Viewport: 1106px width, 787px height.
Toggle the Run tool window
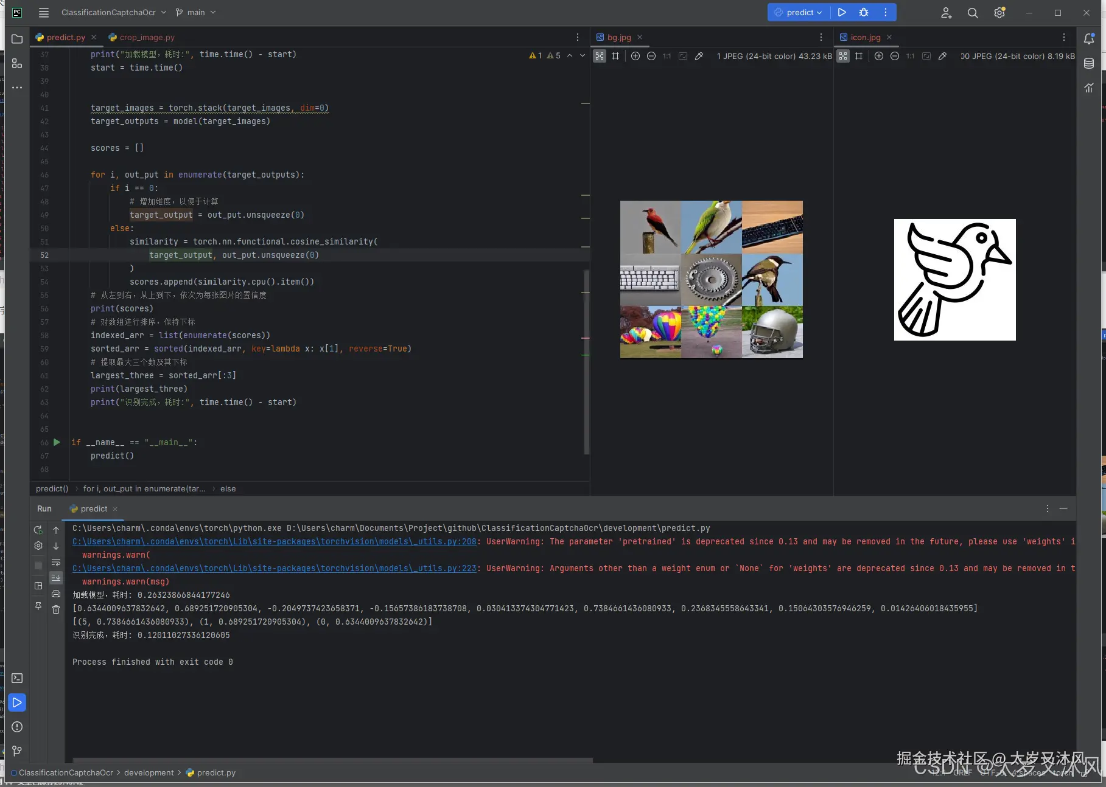point(17,702)
